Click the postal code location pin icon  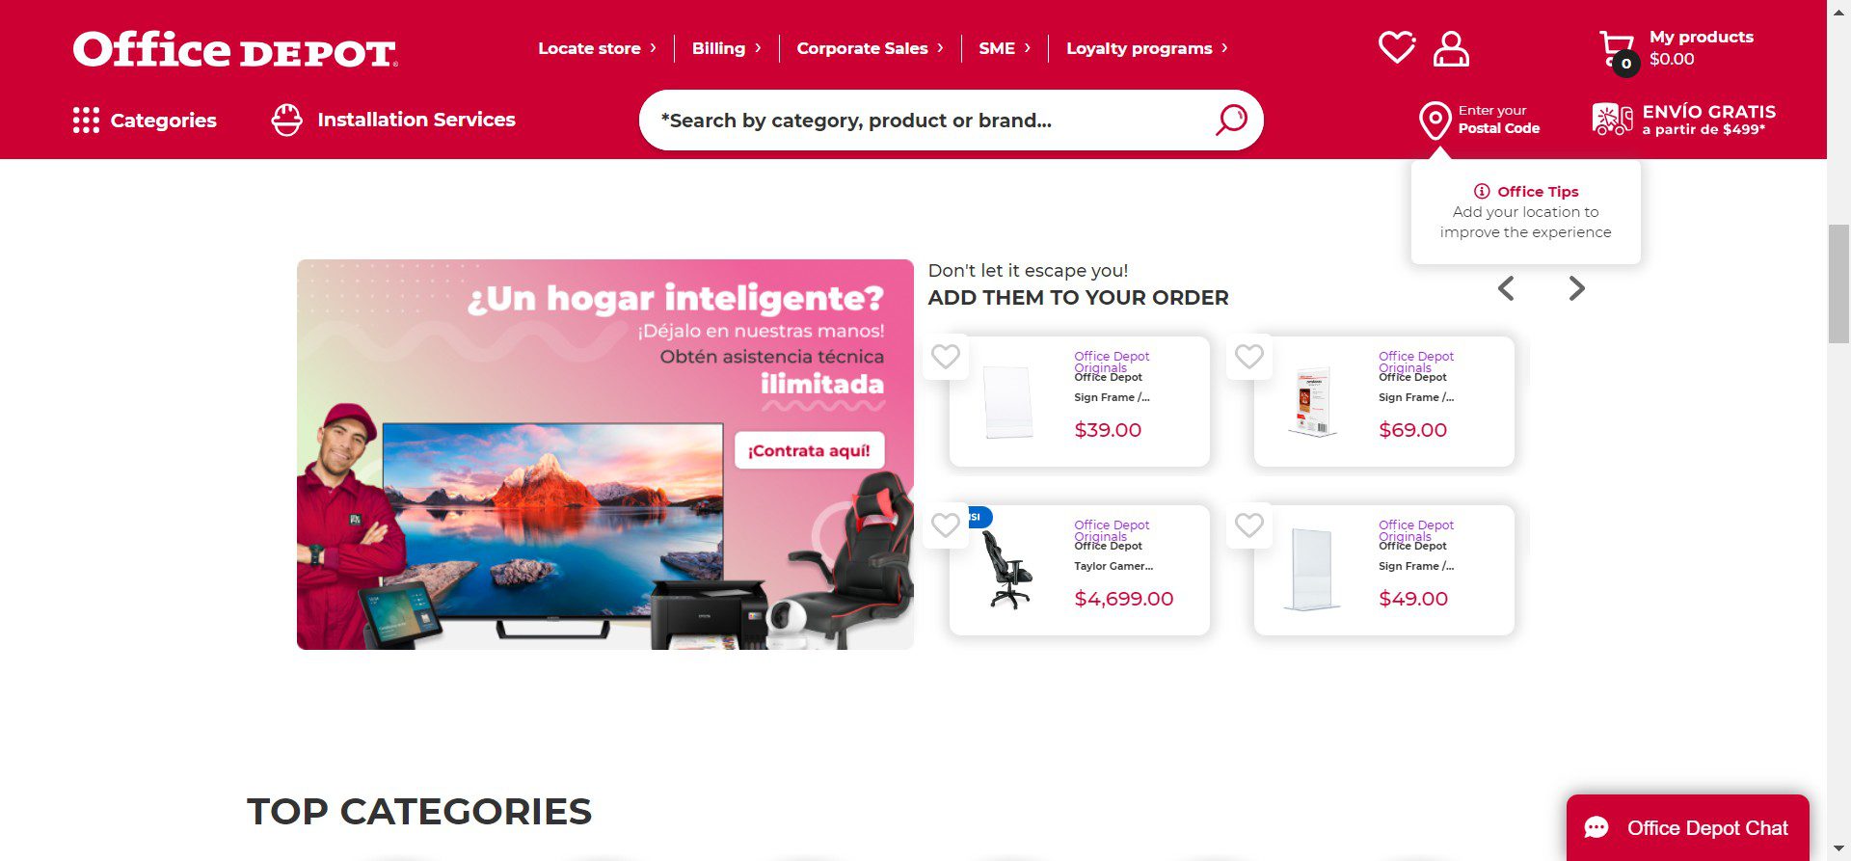click(1435, 121)
